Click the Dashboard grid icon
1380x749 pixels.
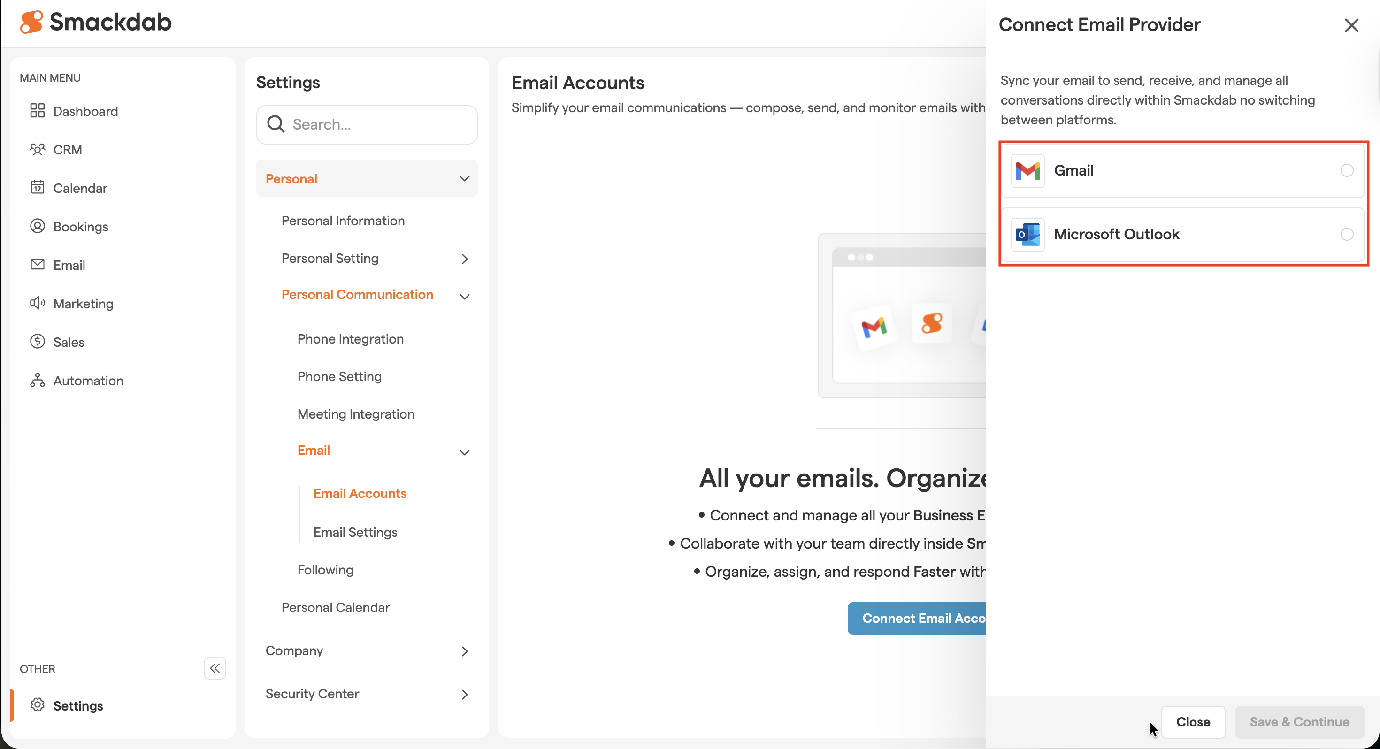(x=37, y=111)
